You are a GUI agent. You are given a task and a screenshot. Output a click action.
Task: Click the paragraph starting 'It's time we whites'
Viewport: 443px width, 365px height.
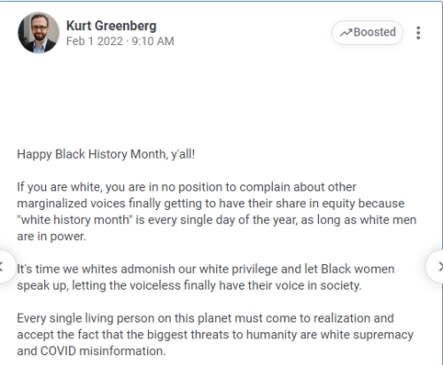tap(206, 277)
